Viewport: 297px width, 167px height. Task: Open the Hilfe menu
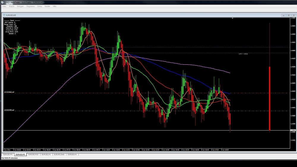[x=54, y=6]
